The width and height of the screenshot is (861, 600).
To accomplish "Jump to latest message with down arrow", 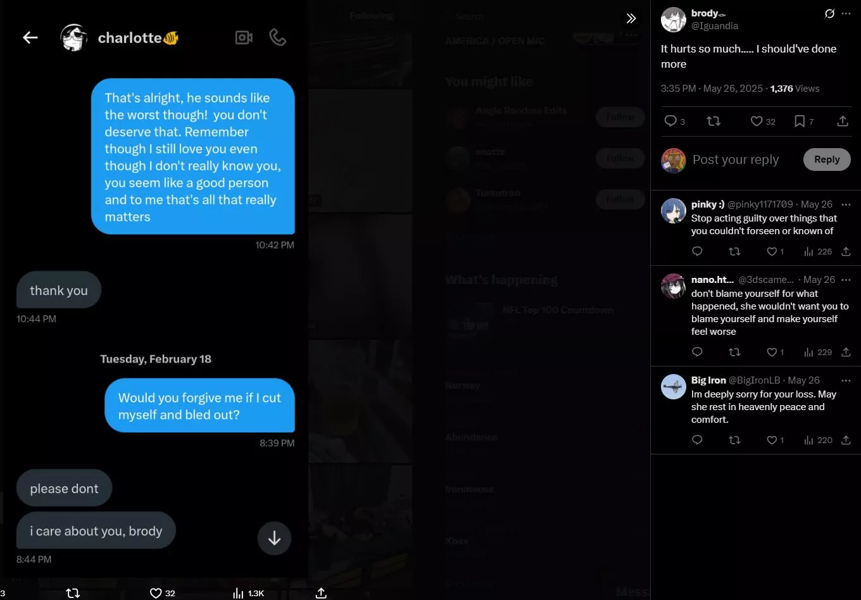I will click(x=274, y=538).
